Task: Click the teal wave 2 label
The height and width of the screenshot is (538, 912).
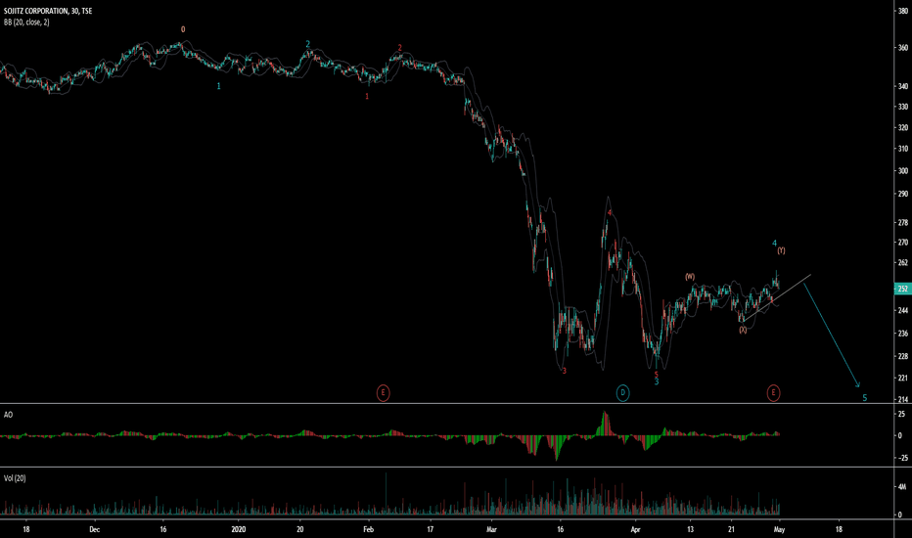Action: [x=307, y=44]
